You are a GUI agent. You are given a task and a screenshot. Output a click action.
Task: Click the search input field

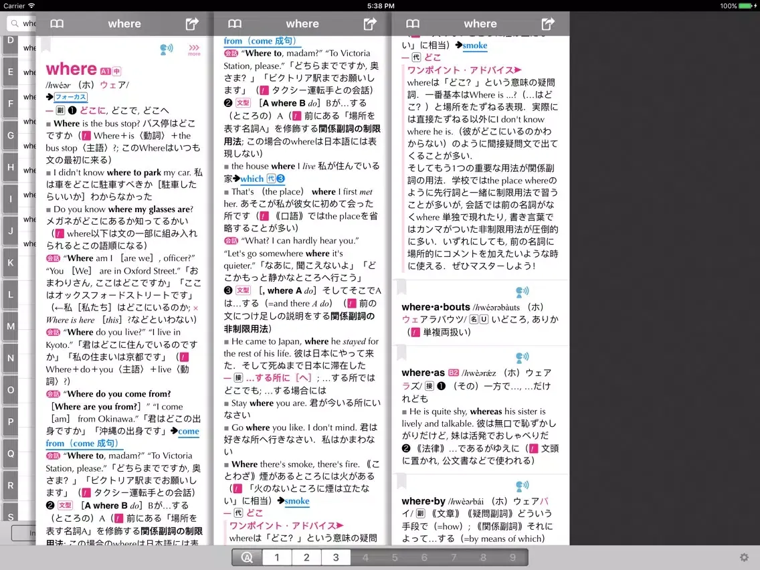[21, 23]
